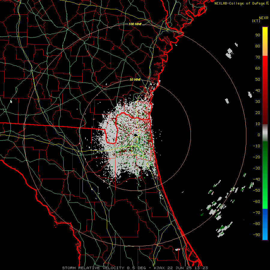Click the -40 knots scale label
This screenshot has width=270, height=270.
256,179
